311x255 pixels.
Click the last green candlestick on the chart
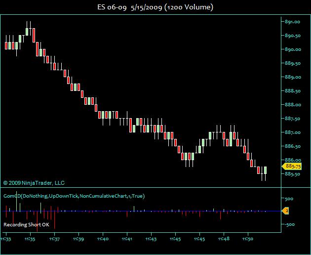coord(265,170)
